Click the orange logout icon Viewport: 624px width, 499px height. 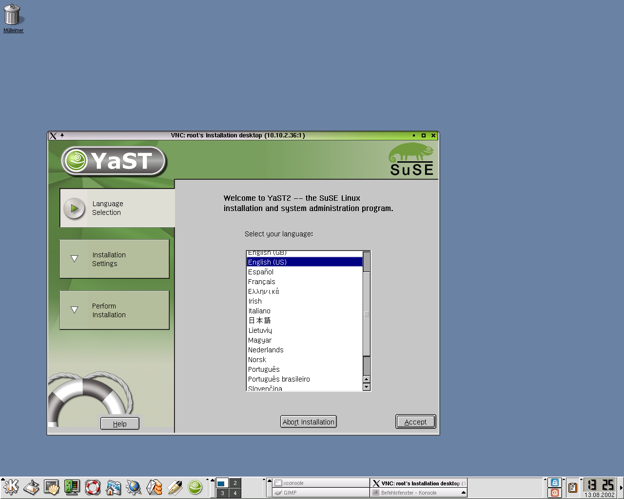pyautogui.click(x=555, y=493)
